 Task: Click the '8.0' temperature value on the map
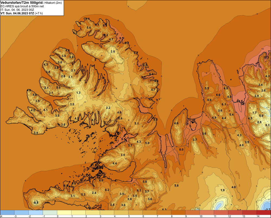tap(181, 149)
